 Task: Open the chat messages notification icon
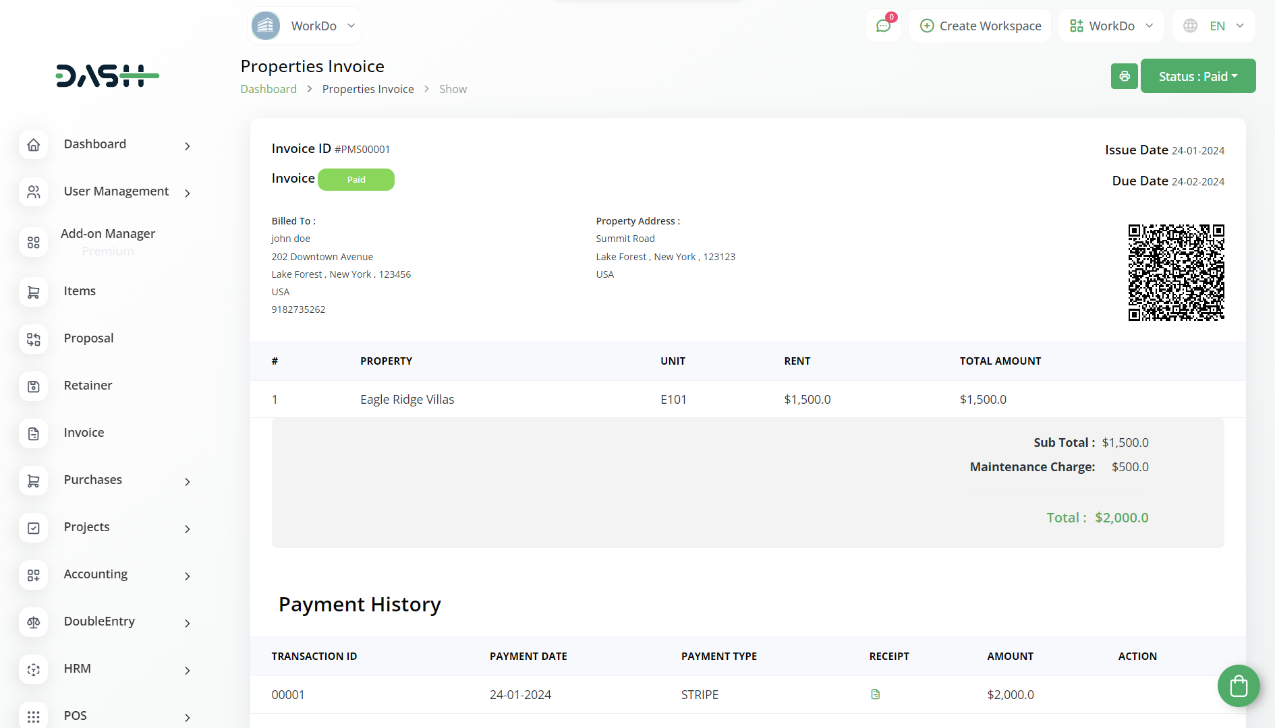[883, 26]
